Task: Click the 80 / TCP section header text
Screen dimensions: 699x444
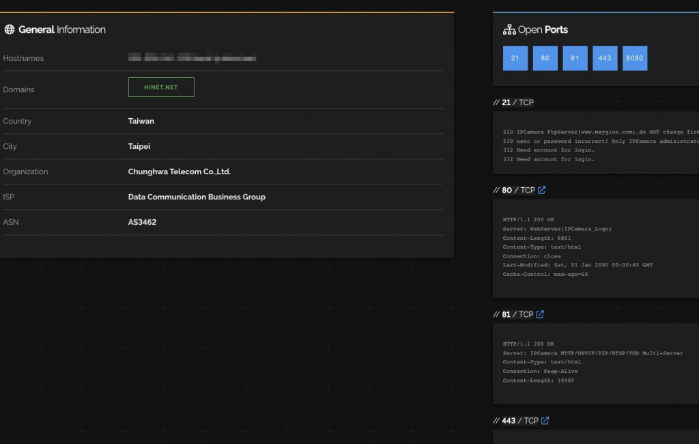Action: 514,190
